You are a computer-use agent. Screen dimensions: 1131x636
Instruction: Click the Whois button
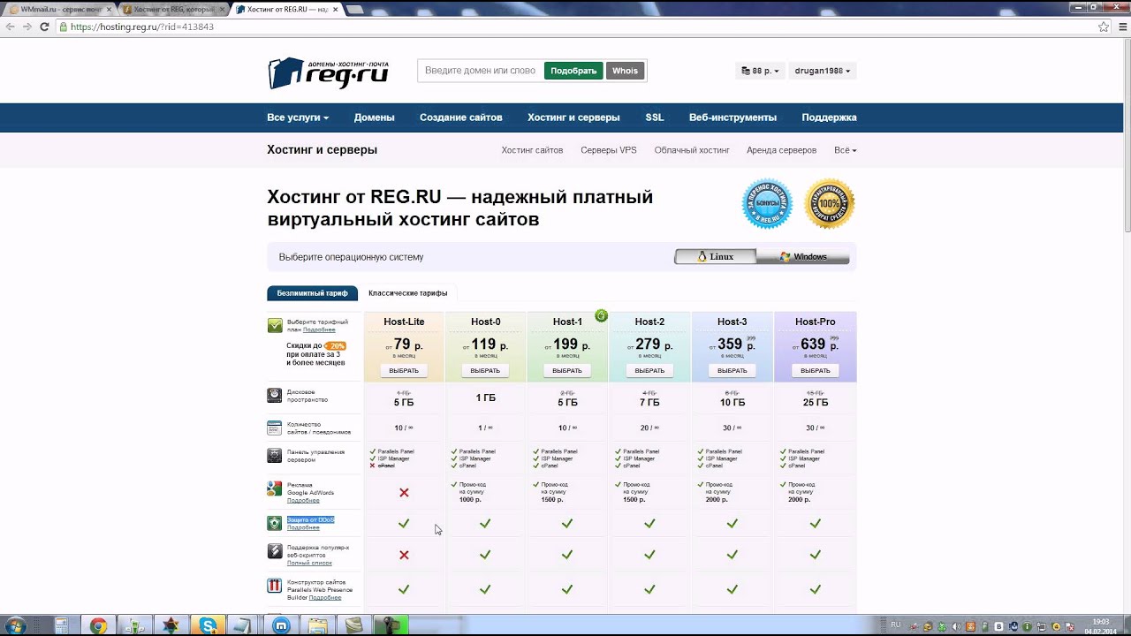625,71
